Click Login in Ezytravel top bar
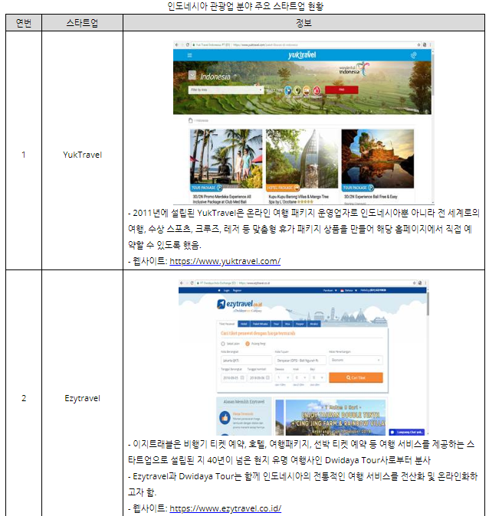This screenshot has width=489, height=516. 227,291
